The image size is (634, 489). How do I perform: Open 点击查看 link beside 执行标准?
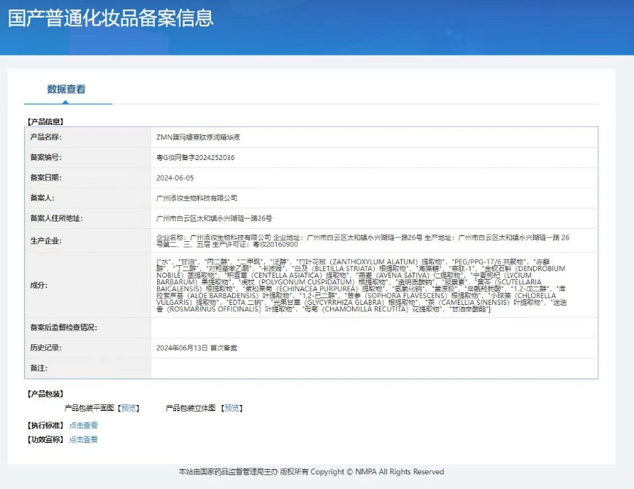click(83, 425)
